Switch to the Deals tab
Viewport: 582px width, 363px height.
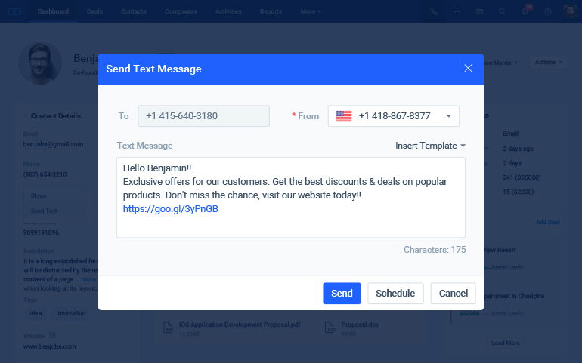94,11
